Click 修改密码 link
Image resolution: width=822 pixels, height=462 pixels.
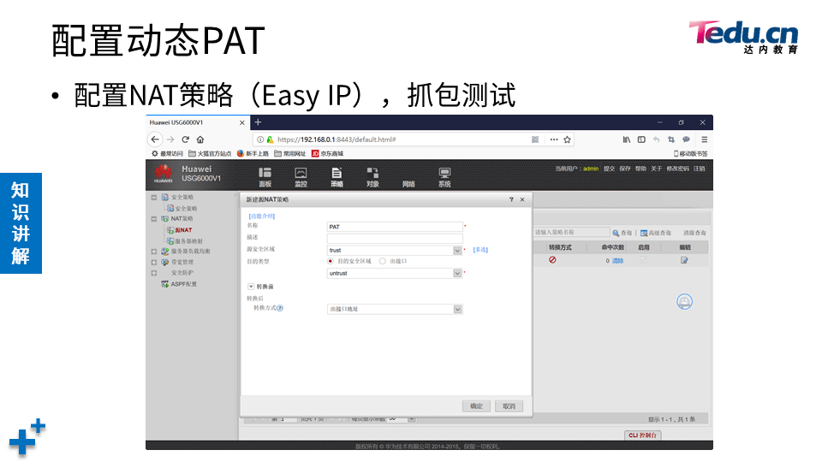point(678,169)
